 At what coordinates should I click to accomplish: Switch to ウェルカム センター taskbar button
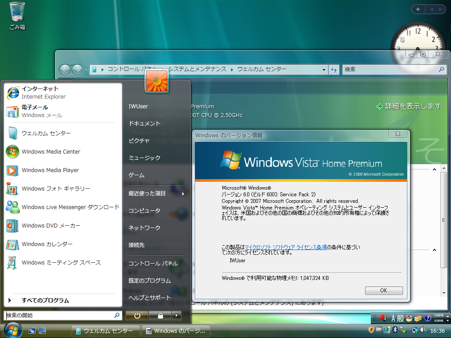pos(105,331)
